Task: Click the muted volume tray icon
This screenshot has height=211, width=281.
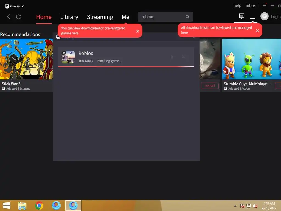Action: point(255,206)
